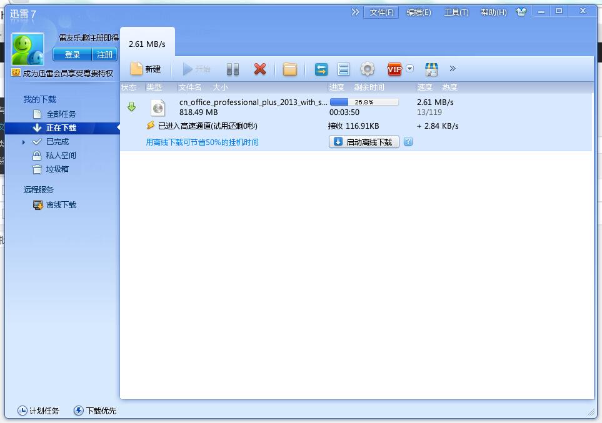Click the lightning high-speed channel icon
The height and width of the screenshot is (423, 602).
(151, 126)
